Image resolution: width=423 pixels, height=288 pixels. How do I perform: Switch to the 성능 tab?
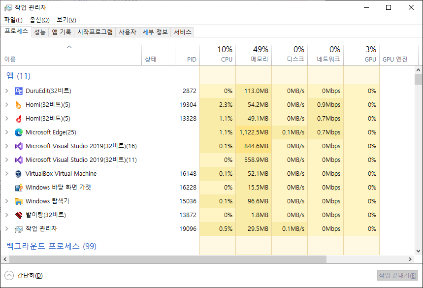coord(40,32)
